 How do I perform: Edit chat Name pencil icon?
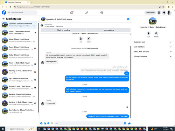tap(89, 38)
